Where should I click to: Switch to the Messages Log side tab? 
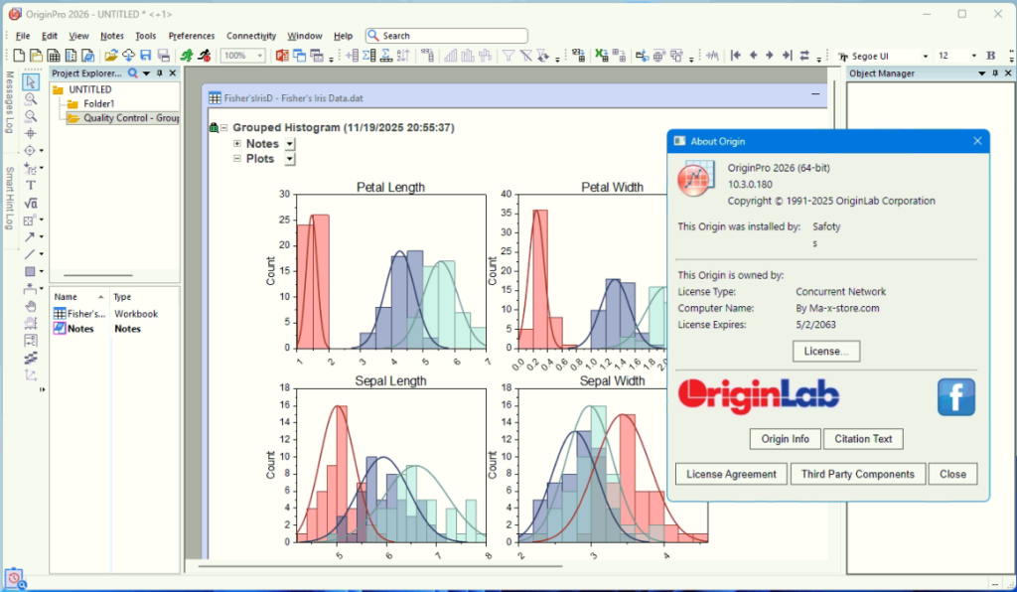[8, 104]
